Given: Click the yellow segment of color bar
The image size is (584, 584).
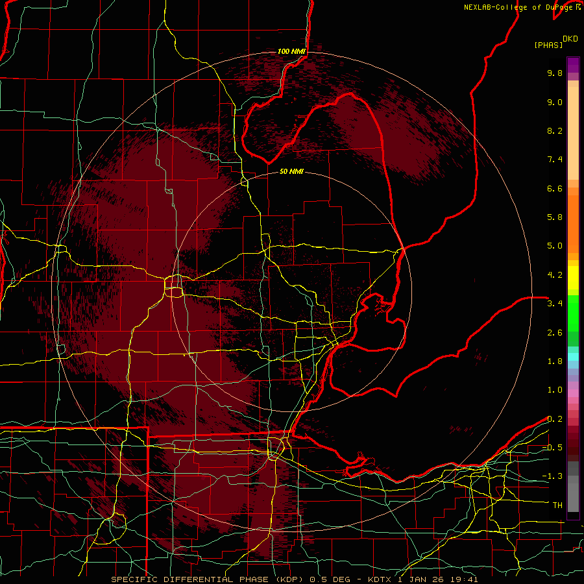Looking at the screenshot, I should [x=573, y=278].
